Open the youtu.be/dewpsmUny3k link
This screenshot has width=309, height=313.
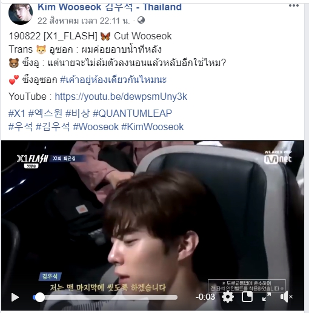(x=121, y=96)
